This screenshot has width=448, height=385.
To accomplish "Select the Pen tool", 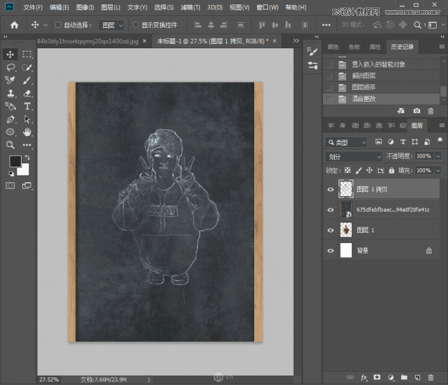I will (x=10, y=119).
